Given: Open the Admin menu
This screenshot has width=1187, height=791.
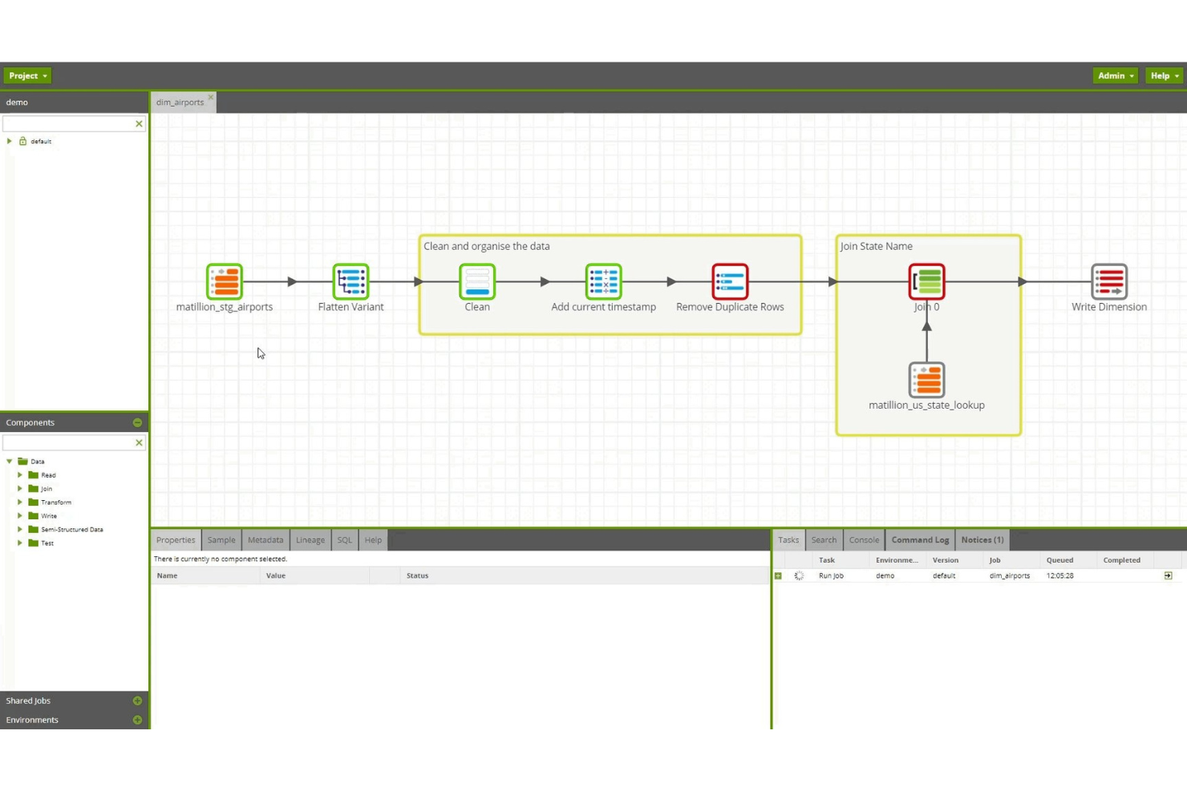Looking at the screenshot, I should pyautogui.click(x=1115, y=75).
